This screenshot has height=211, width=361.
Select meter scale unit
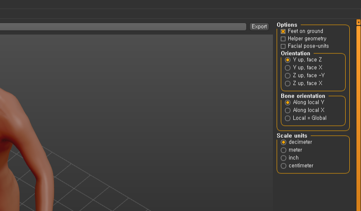[x=283, y=150]
